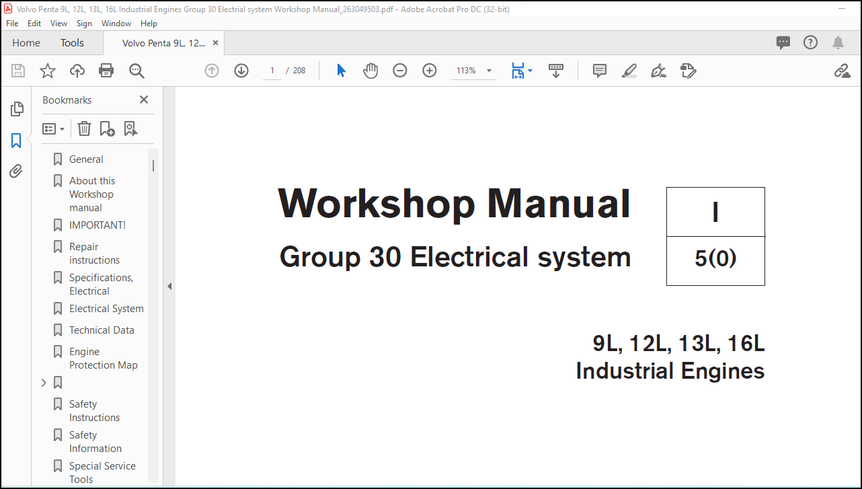The image size is (862, 489).
Task: Switch to the Tools tab
Action: (72, 43)
